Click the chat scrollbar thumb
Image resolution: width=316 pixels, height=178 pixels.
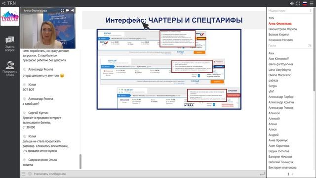coord(80,162)
